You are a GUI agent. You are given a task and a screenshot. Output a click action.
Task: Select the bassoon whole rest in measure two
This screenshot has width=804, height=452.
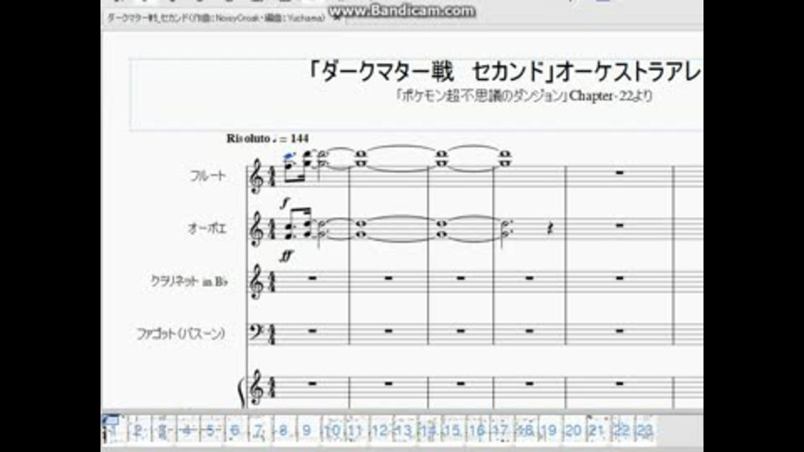coord(388,331)
